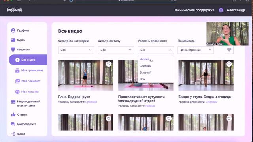253x142 pixels.
Task: Go to Курсы section
Action: (21, 40)
